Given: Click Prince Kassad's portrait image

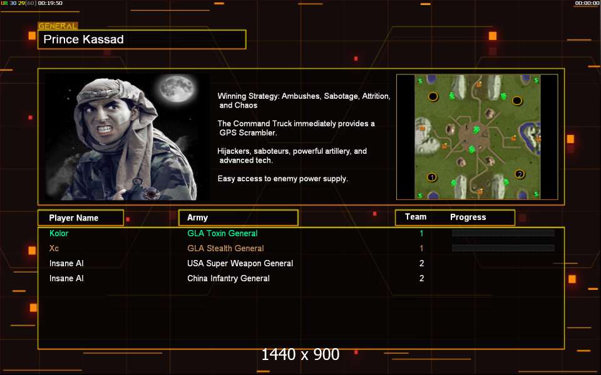Looking at the screenshot, I should click(x=127, y=137).
